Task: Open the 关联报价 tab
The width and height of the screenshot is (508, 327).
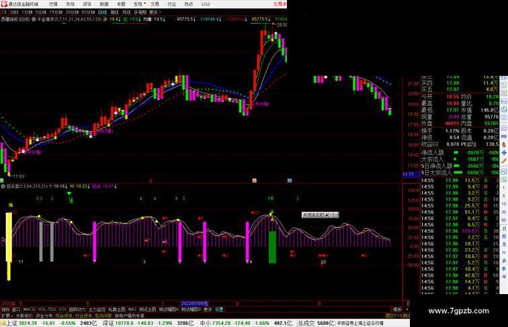Action: 24,316
